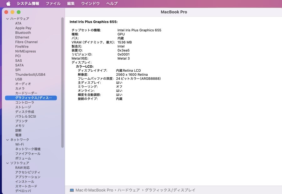
Task: Select ネットワーク環境 in the sidebar
Action: tap(28, 149)
